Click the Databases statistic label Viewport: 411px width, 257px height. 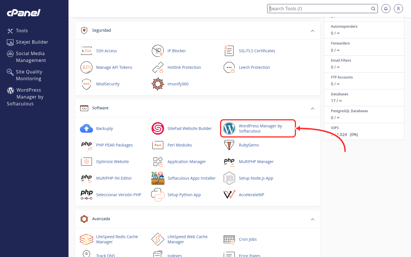pos(339,94)
